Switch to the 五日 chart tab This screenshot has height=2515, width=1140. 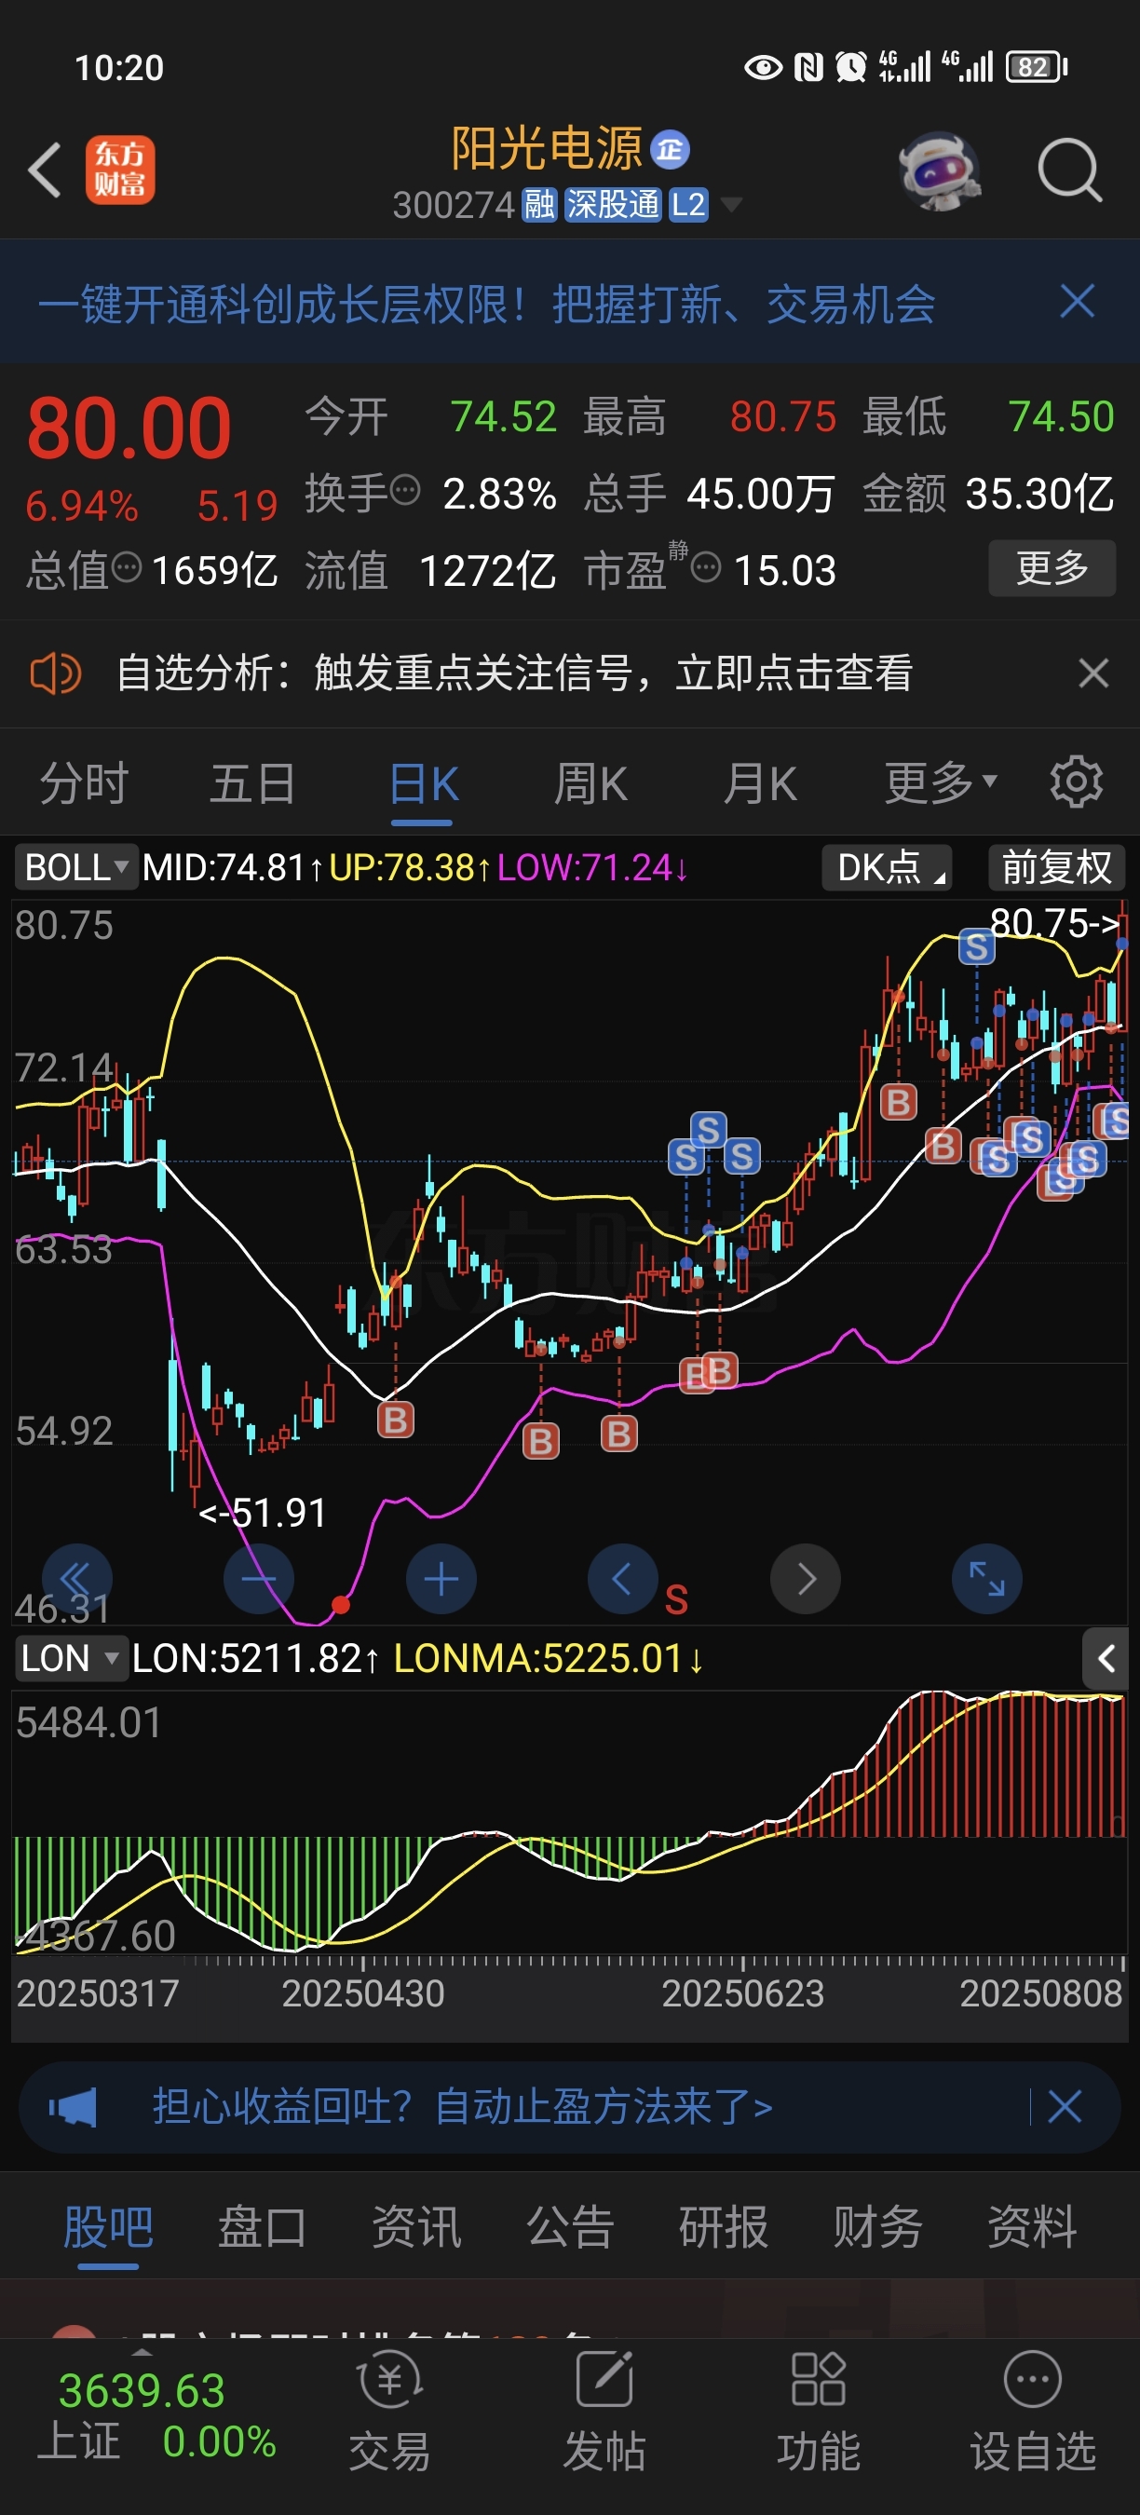click(252, 784)
